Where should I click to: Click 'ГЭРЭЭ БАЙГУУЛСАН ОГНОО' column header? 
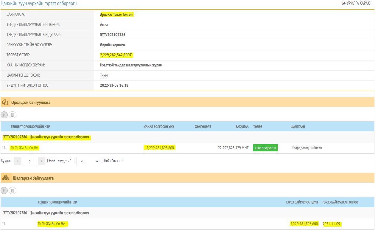click(x=340, y=202)
